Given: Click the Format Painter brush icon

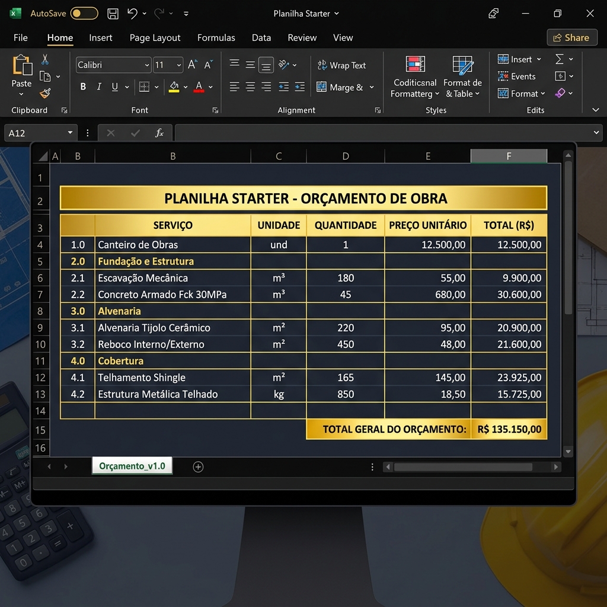Looking at the screenshot, I should (45, 93).
